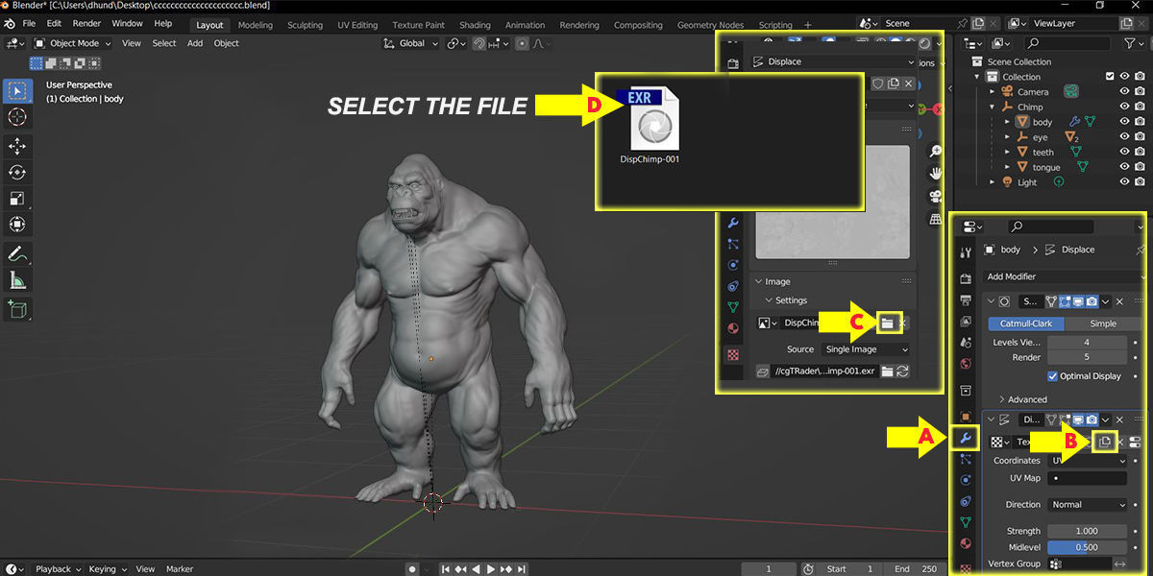
Task: Click the Levels Viewport value field
Action: coord(1087,342)
